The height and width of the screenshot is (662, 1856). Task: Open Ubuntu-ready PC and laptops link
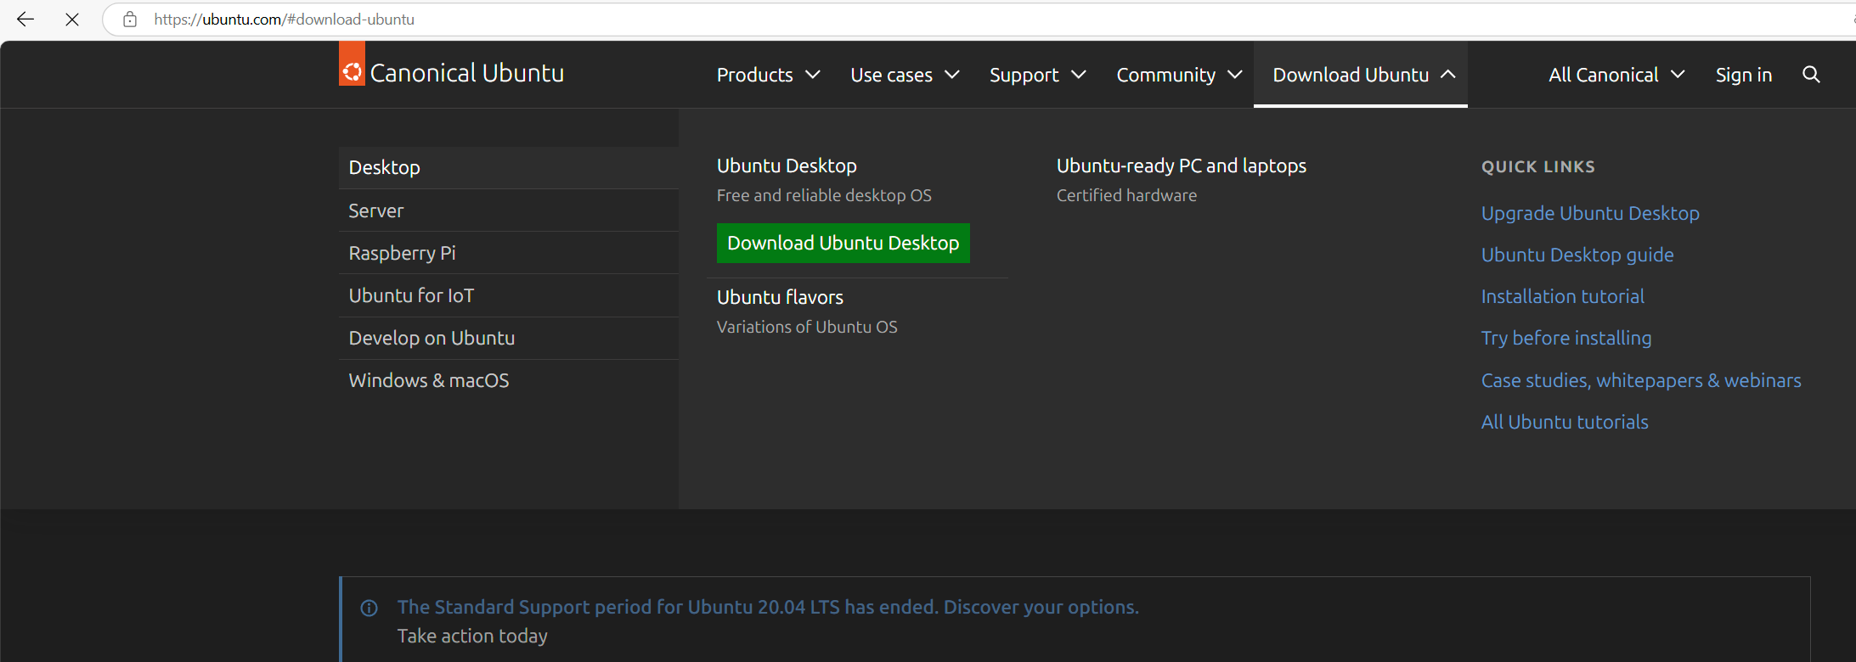(x=1182, y=165)
